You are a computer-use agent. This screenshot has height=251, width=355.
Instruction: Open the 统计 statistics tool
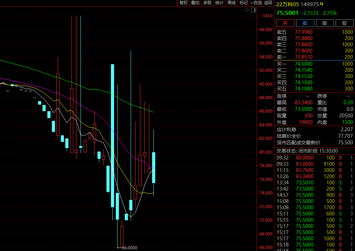tap(219, 3)
